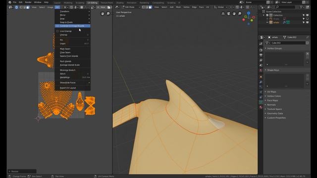Toggle camera view gizmo in 3D viewport
317x178 pixels.
click(x=229, y=13)
